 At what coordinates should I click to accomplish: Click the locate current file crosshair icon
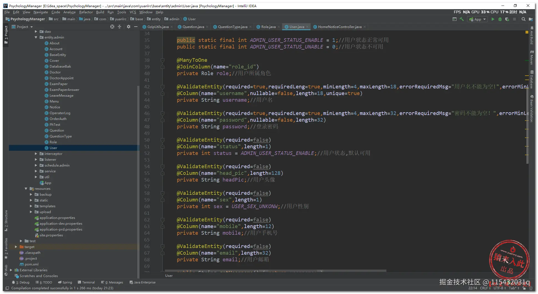point(112,27)
